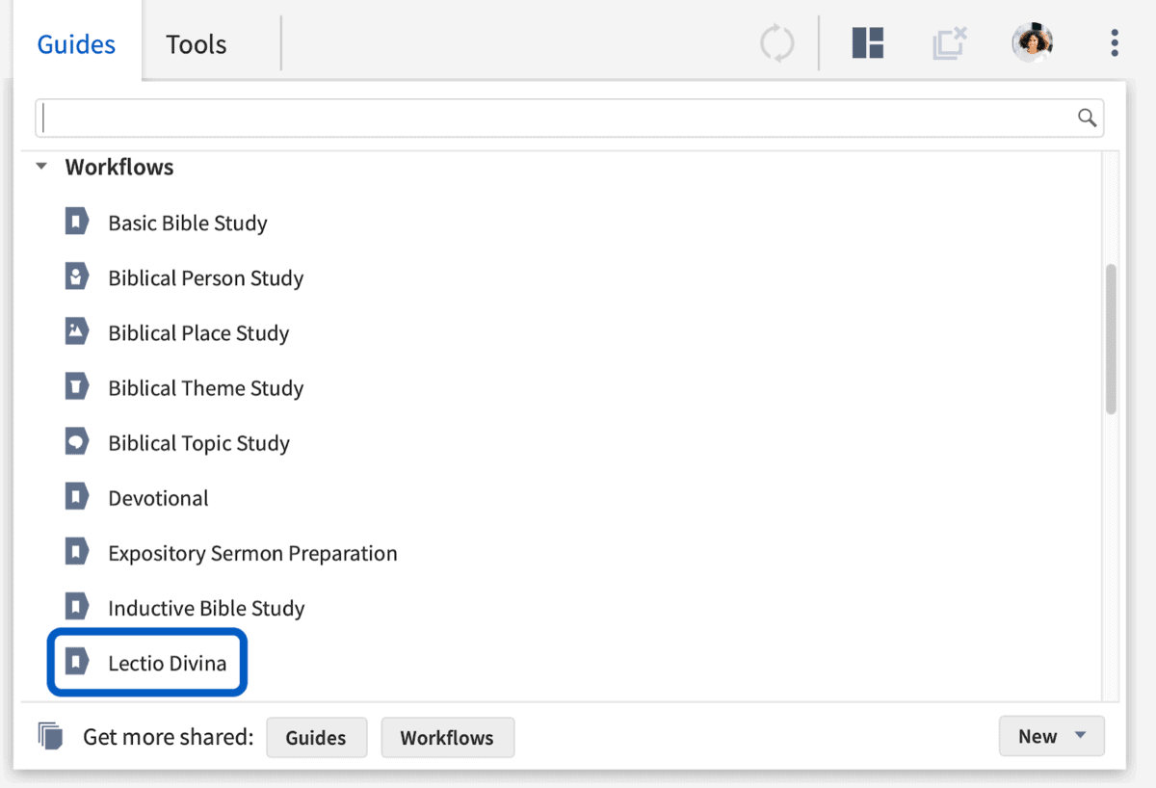Click the search magnifier icon
Screen dimensions: 1156x788
point(1087,118)
